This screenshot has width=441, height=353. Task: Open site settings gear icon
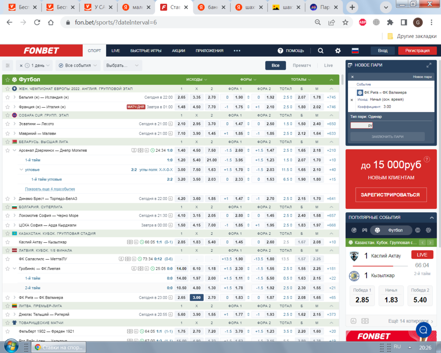click(338, 51)
